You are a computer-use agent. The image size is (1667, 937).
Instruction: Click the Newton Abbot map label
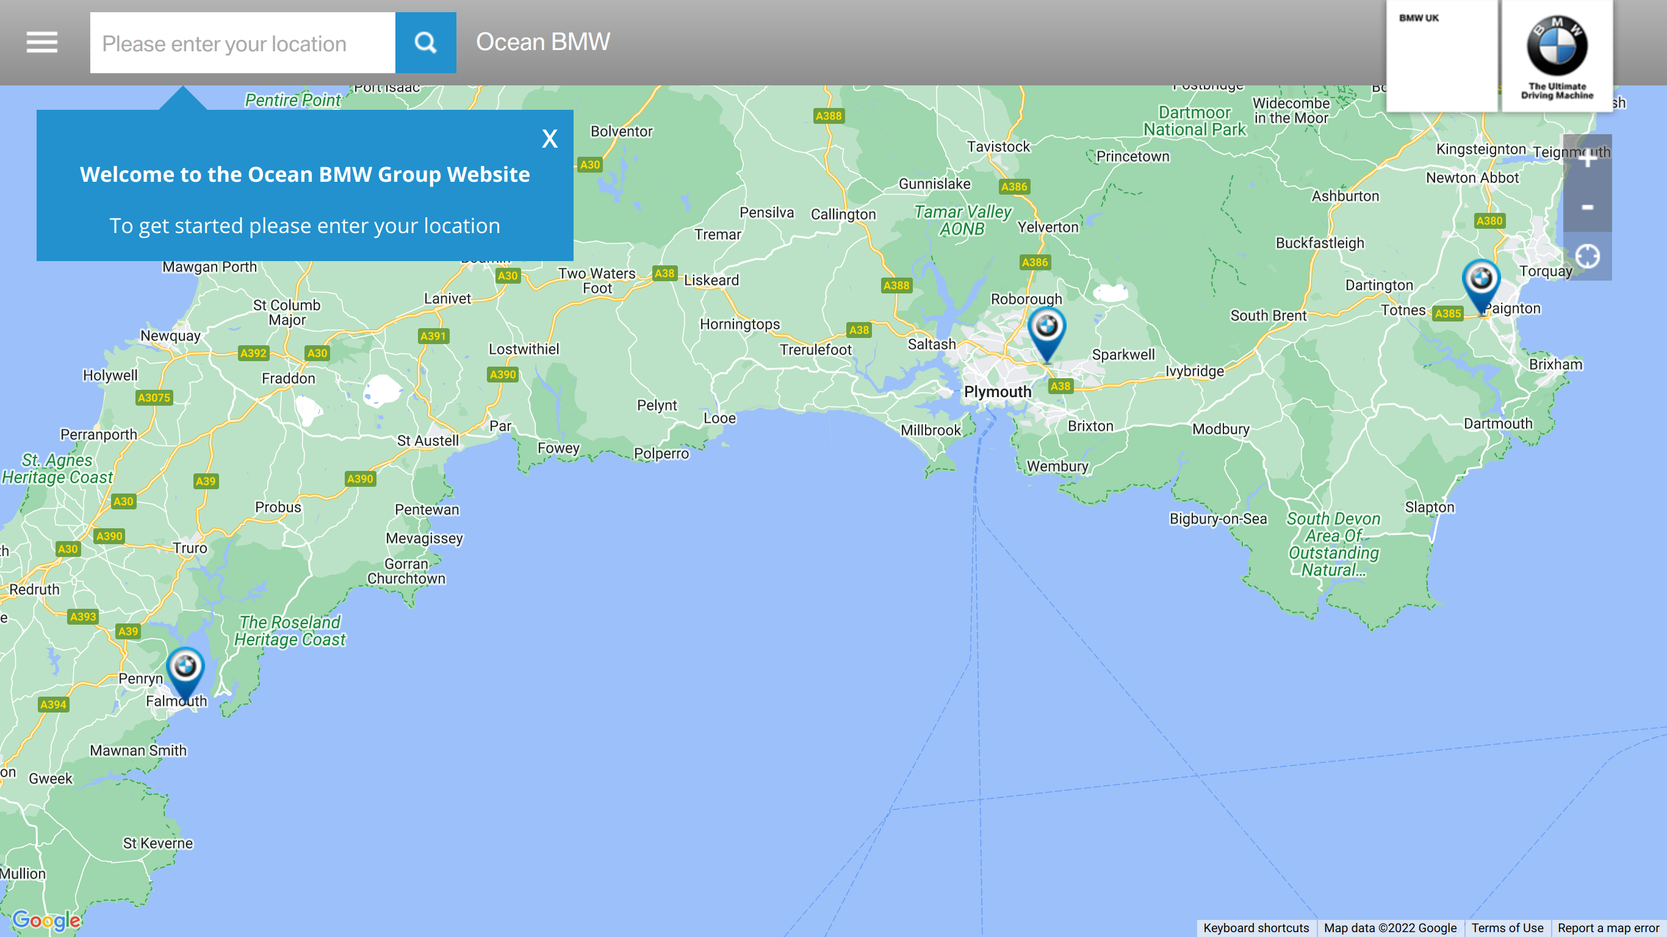1472,178
